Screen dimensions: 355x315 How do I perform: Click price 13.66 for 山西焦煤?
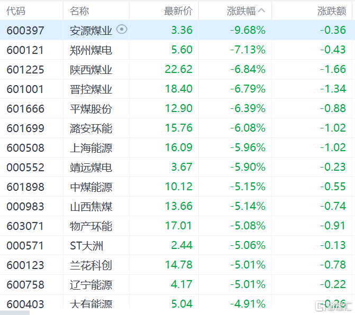[179, 206]
